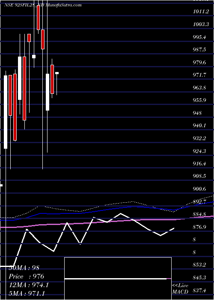
Task: Click the 1011.2 price axis label
Action: point(201,12)
